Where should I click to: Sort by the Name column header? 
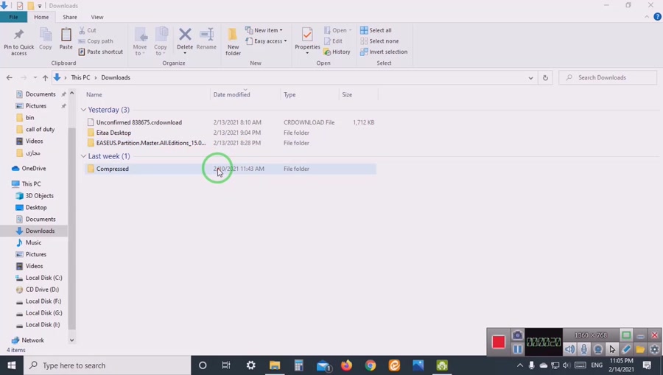[94, 95]
